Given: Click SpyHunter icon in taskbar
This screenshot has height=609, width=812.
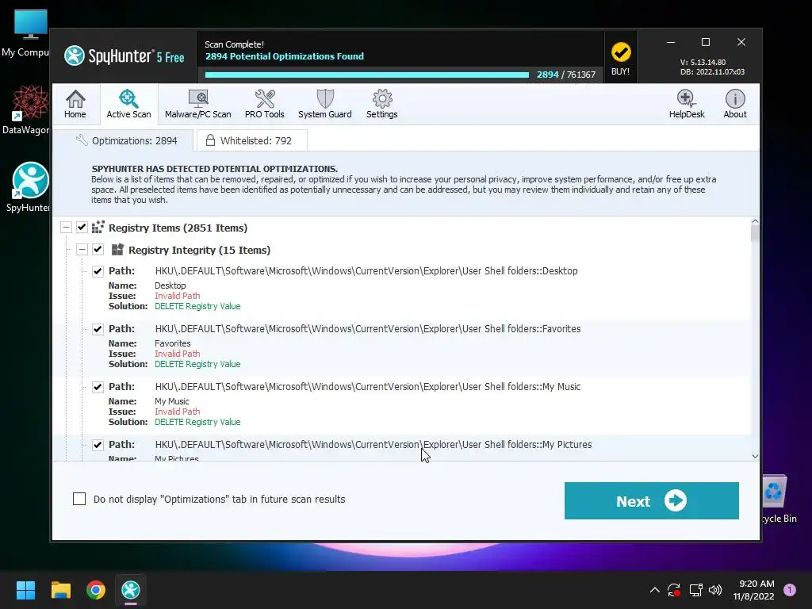Looking at the screenshot, I should coord(131,590).
